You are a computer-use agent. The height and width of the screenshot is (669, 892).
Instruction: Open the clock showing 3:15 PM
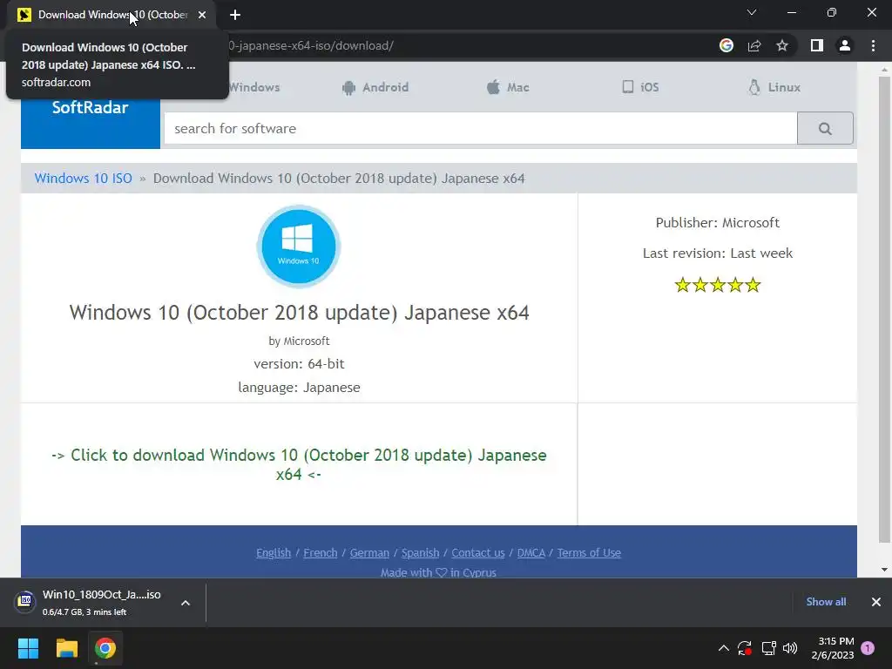coord(833,648)
